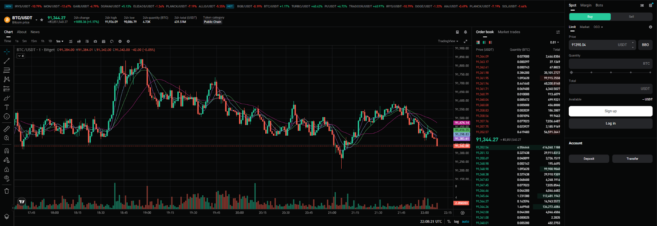The height and width of the screenshot is (226, 657).
Task: Change order book 0.01 precision dropdown
Action: [x=554, y=42]
